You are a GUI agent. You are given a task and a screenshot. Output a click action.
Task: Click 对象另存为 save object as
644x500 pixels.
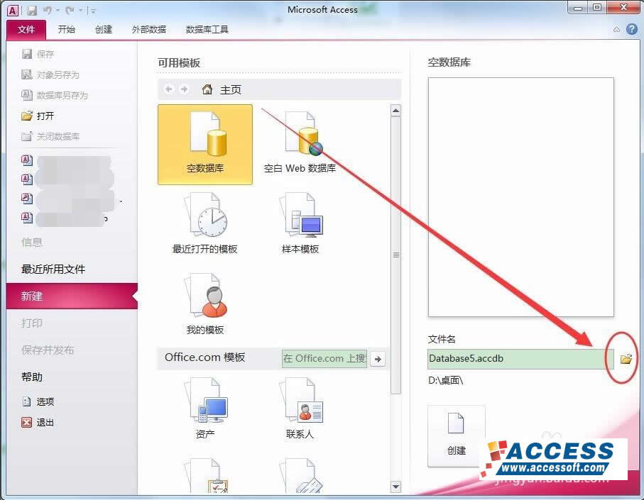(50, 74)
